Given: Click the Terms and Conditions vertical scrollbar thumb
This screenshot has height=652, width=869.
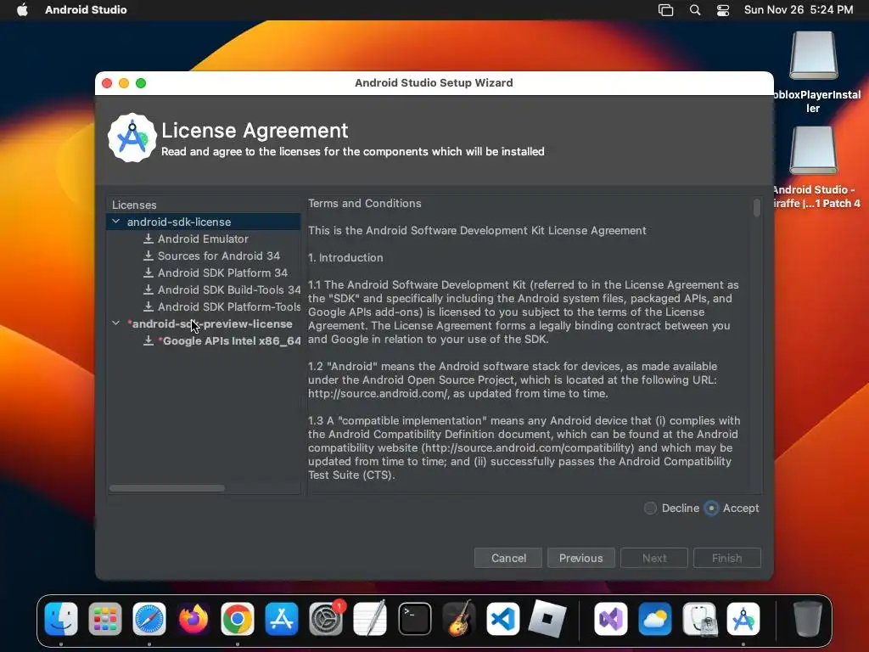Looking at the screenshot, I should 756,208.
